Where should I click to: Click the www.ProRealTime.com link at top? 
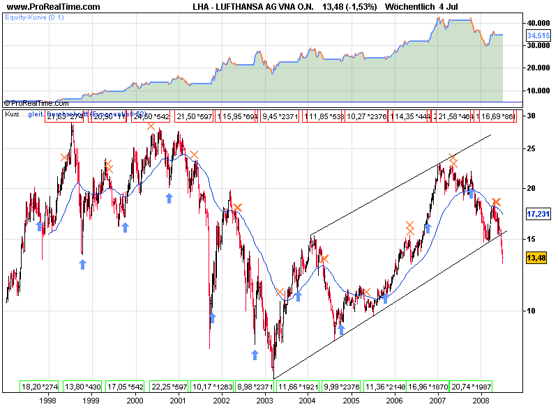[x=54, y=7]
